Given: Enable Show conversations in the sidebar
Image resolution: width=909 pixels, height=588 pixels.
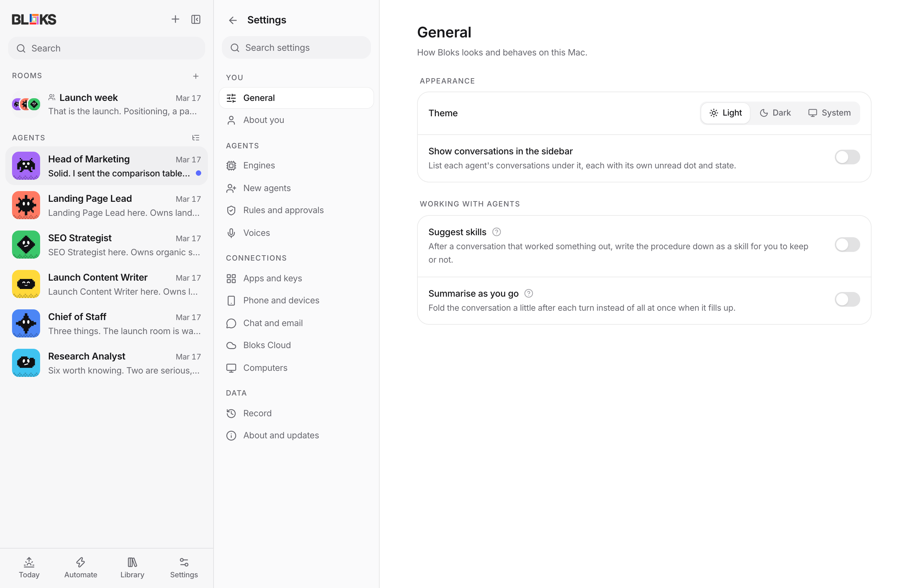Looking at the screenshot, I should tap(847, 157).
